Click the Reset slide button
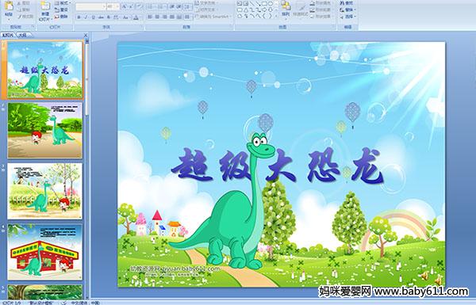The image size is (476, 305). (x=61, y=10)
